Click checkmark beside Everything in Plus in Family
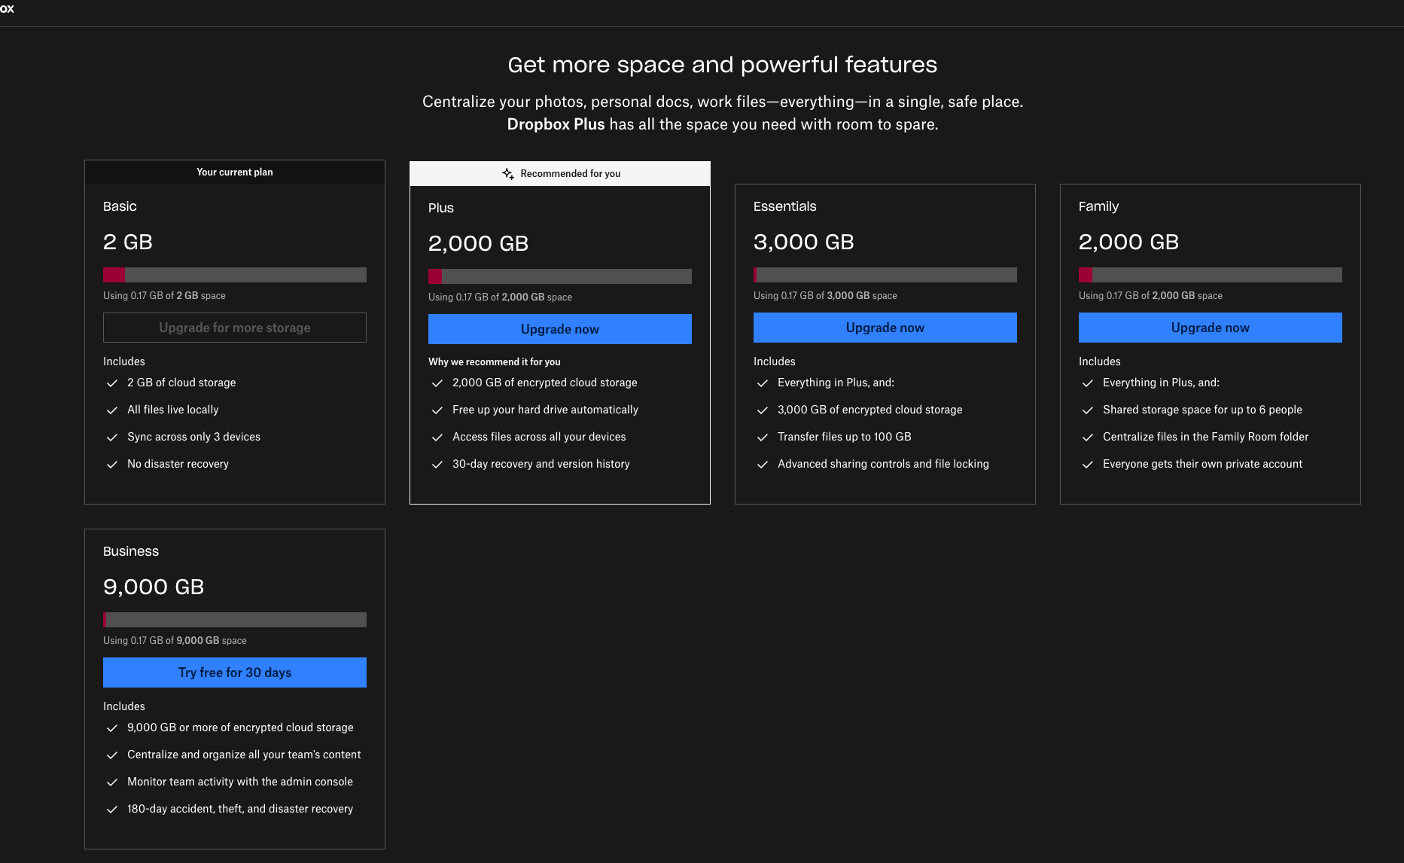Image resolution: width=1404 pixels, height=863 pixels. click(1088, 383)
